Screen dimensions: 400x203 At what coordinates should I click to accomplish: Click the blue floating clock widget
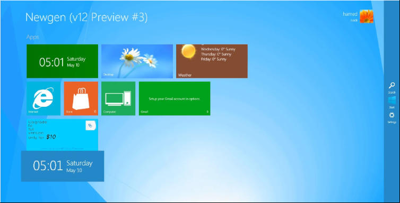coord(63,166)
